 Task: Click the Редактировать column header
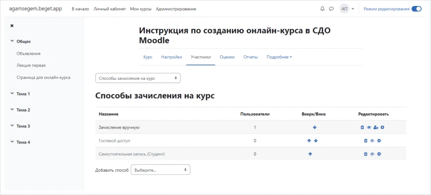(374, 114)
